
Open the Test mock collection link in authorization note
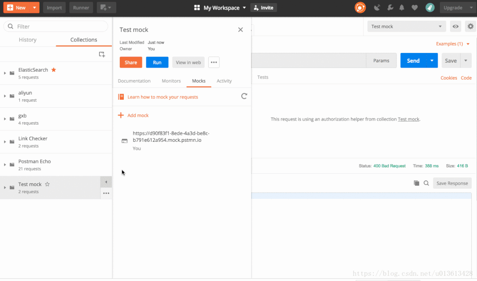(x=408, y=119)
